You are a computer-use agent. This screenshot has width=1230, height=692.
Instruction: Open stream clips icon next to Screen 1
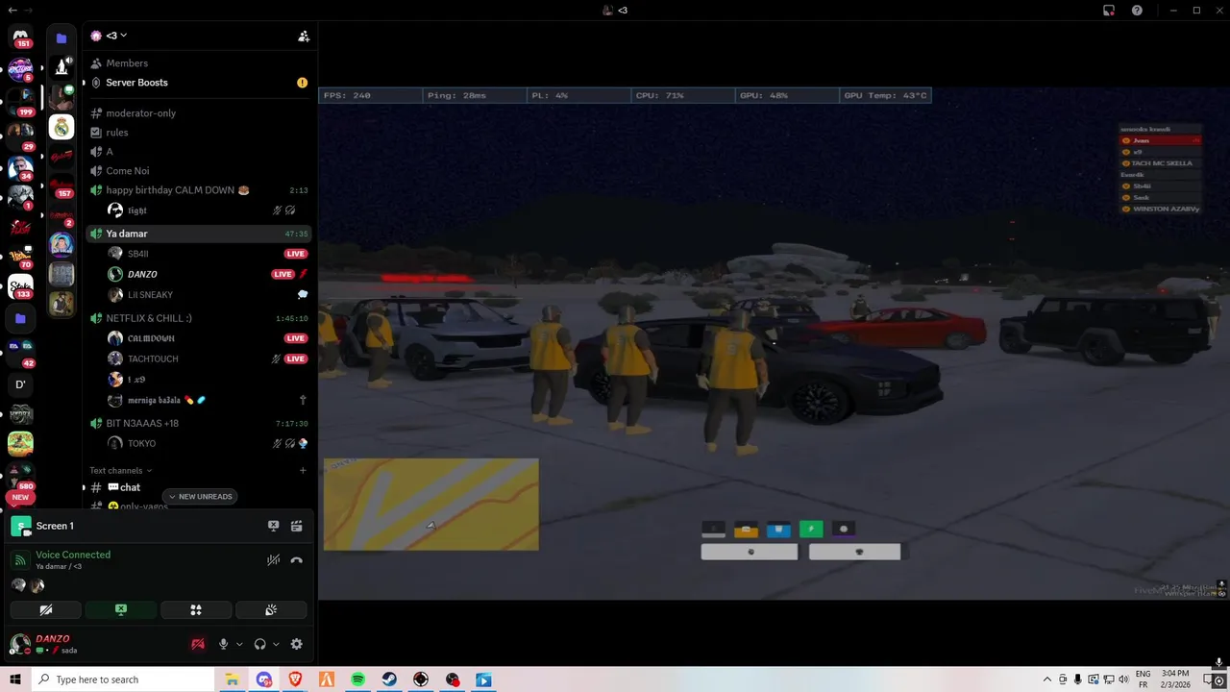[x=297, y=526]
